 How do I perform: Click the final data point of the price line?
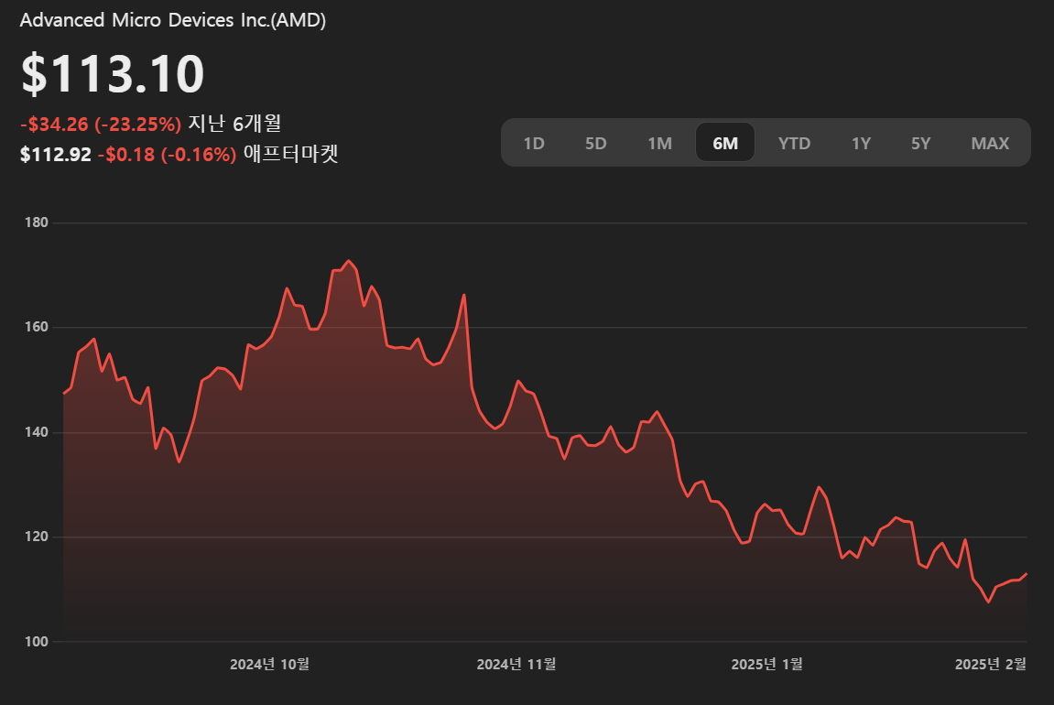[1027, 574]
